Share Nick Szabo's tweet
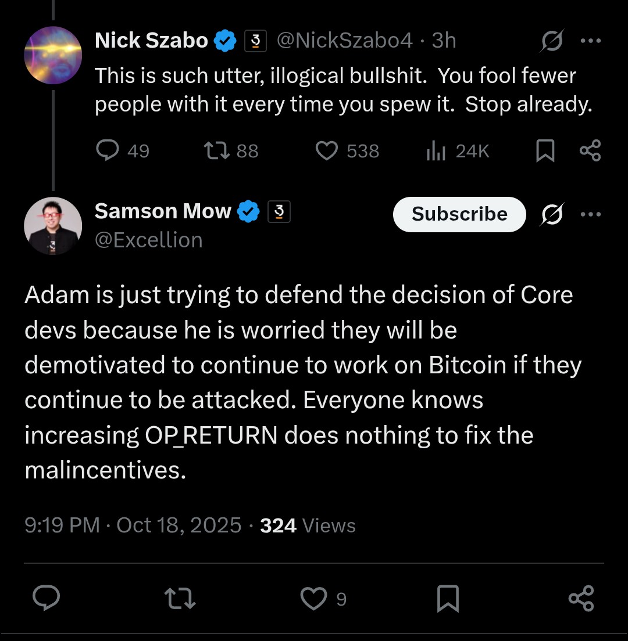Screen dimensions: 628x641 click(x=590, y=151)
